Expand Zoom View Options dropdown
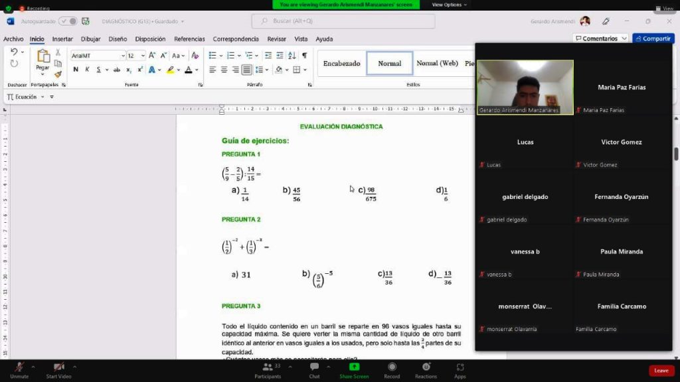Viewport: 680px width, 382px height. [450, 5]
